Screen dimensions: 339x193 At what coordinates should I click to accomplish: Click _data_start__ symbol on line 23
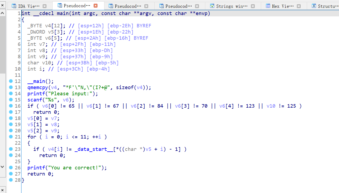point(94,149)
